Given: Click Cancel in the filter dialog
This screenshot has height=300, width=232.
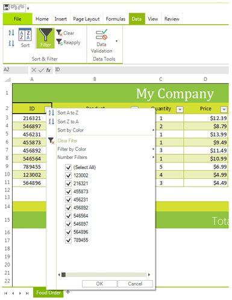Looking at the screenshot, I should (135, 284).
